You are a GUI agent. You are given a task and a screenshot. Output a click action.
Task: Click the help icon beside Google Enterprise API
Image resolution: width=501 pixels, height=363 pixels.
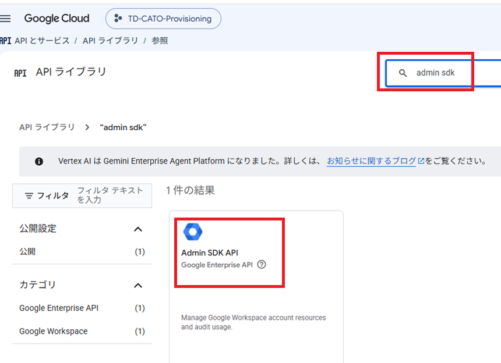click(262, 265)
